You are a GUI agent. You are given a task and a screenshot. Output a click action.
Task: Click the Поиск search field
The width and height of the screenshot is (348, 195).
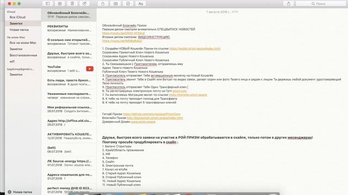320,4
